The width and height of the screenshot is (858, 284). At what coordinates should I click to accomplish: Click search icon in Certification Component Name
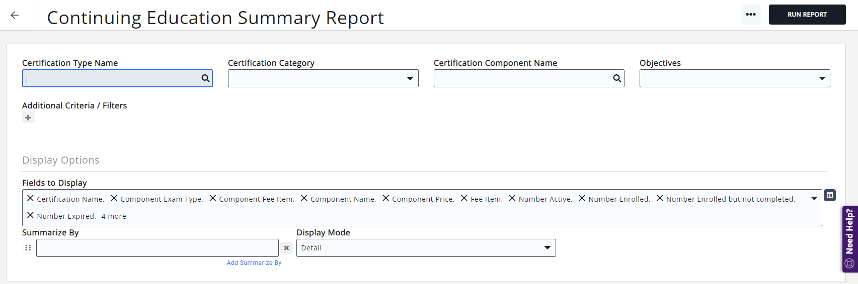[x=617, y=78]
